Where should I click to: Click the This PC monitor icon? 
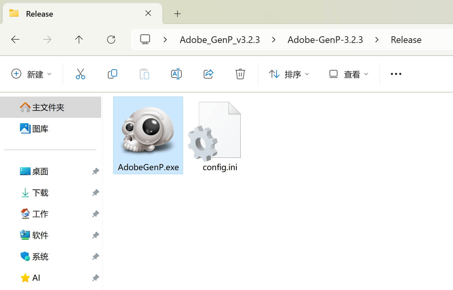click(x=145, y=40)
